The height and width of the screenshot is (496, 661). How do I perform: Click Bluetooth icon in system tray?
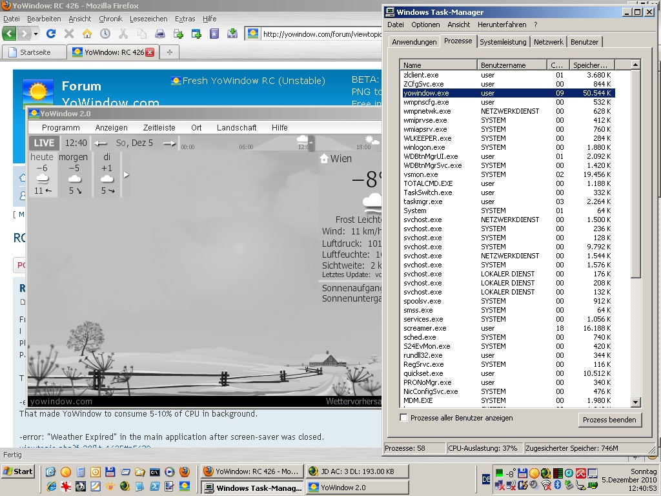[x=558, y=485]
